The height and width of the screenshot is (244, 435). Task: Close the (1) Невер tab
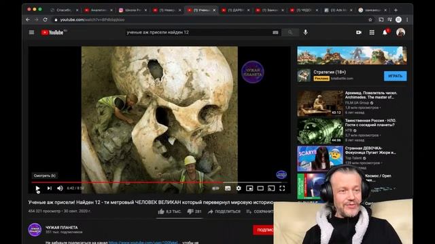[x=179, y=10]
